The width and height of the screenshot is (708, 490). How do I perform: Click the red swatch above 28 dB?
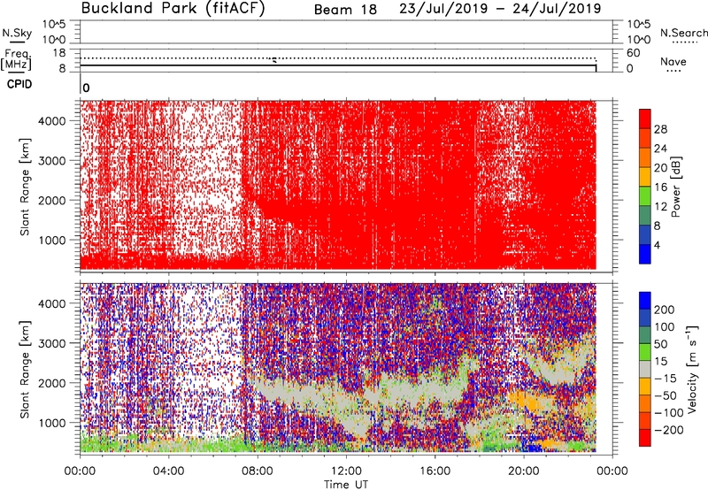pos(645,119)
